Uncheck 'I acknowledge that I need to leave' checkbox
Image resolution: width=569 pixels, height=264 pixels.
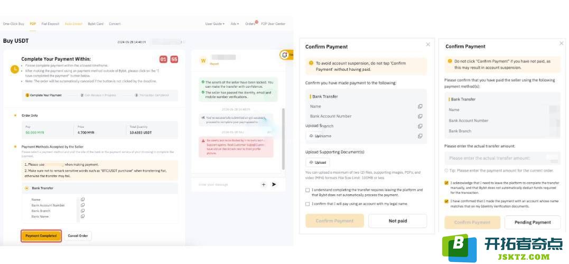pyautogui.click(x=446, y=183)
